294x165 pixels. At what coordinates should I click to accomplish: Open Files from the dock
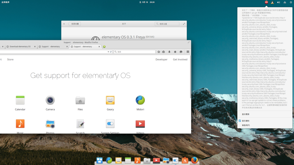point(147,161)
